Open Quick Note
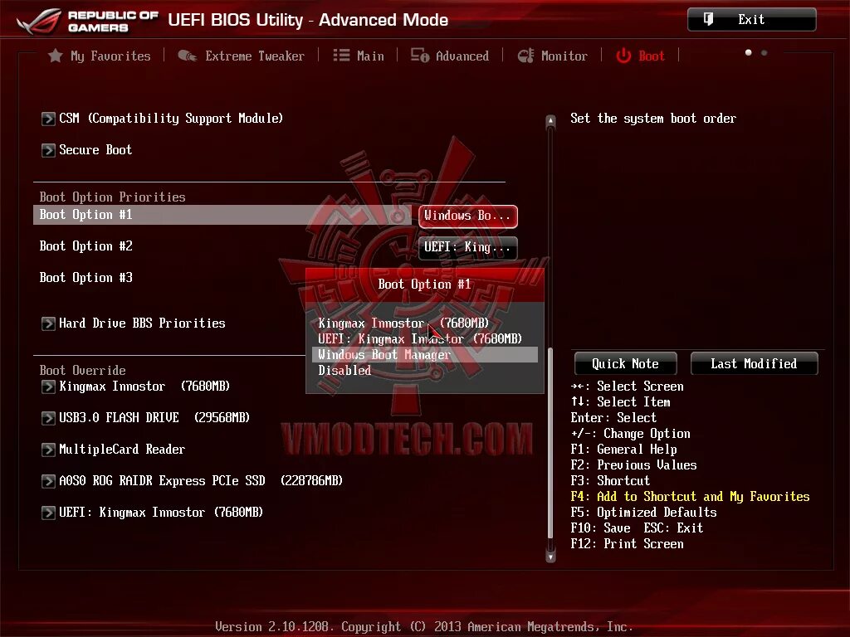850x637 pixels. (625, 363)
